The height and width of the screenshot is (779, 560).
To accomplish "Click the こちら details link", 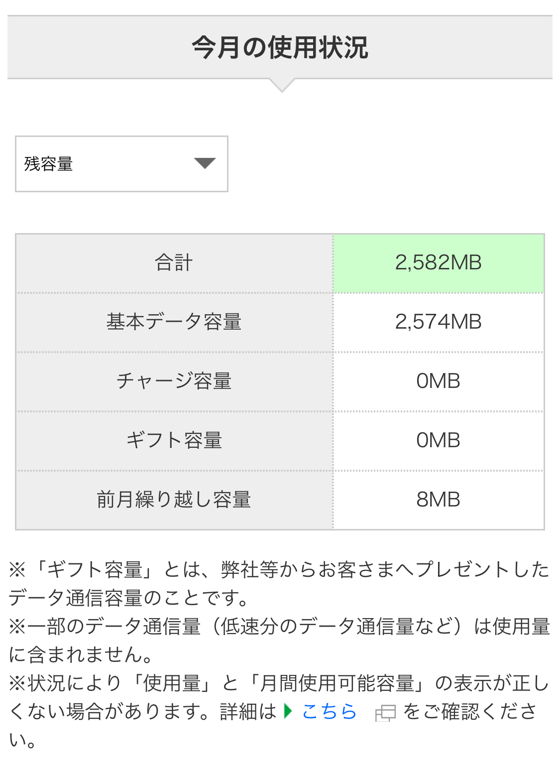I will coord(329,712).
